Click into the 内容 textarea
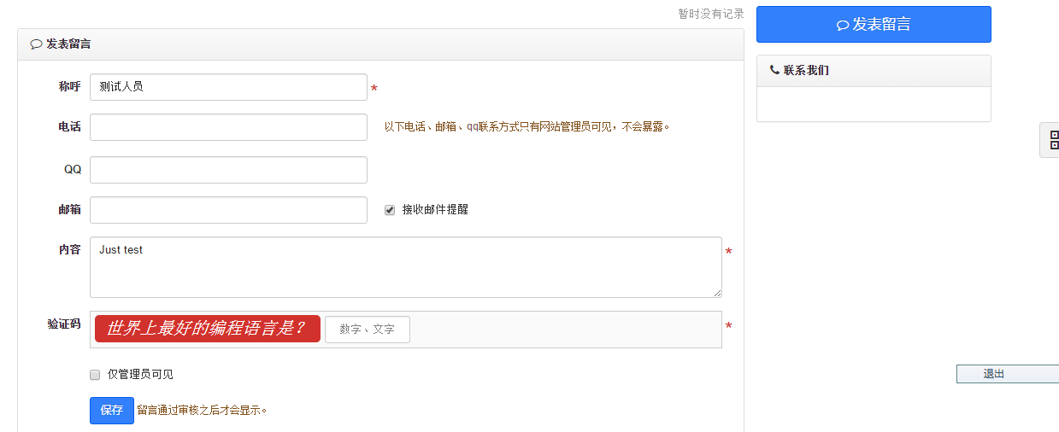 tap(406, 267)
